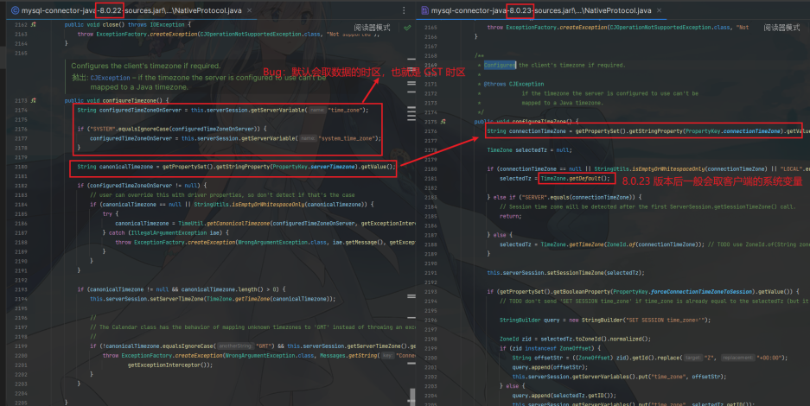Viewport: 810px width, 406px height.
Task: Click 'TimeZone.getDefault();' in the right editor
Action: [575, 179]
